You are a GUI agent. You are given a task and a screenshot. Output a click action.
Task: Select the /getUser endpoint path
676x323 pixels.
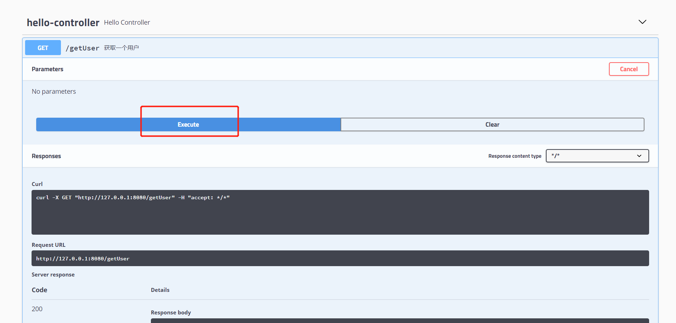82,48
